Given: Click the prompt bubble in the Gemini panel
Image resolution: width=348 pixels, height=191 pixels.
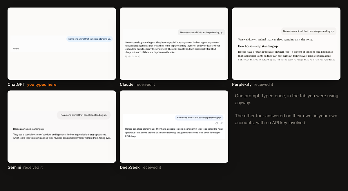Looking at the screenshot, I should [84, 115].
